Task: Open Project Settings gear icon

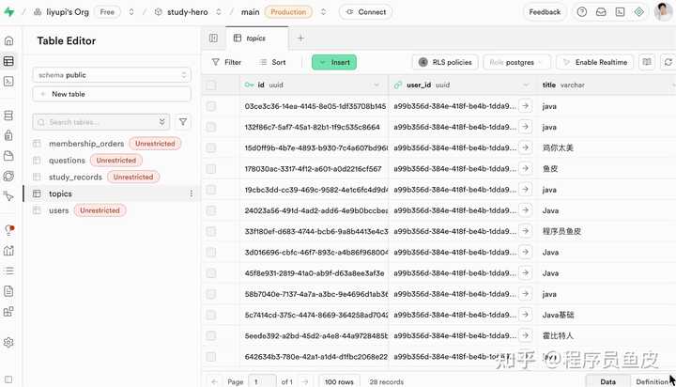Action: coord(8,343)
